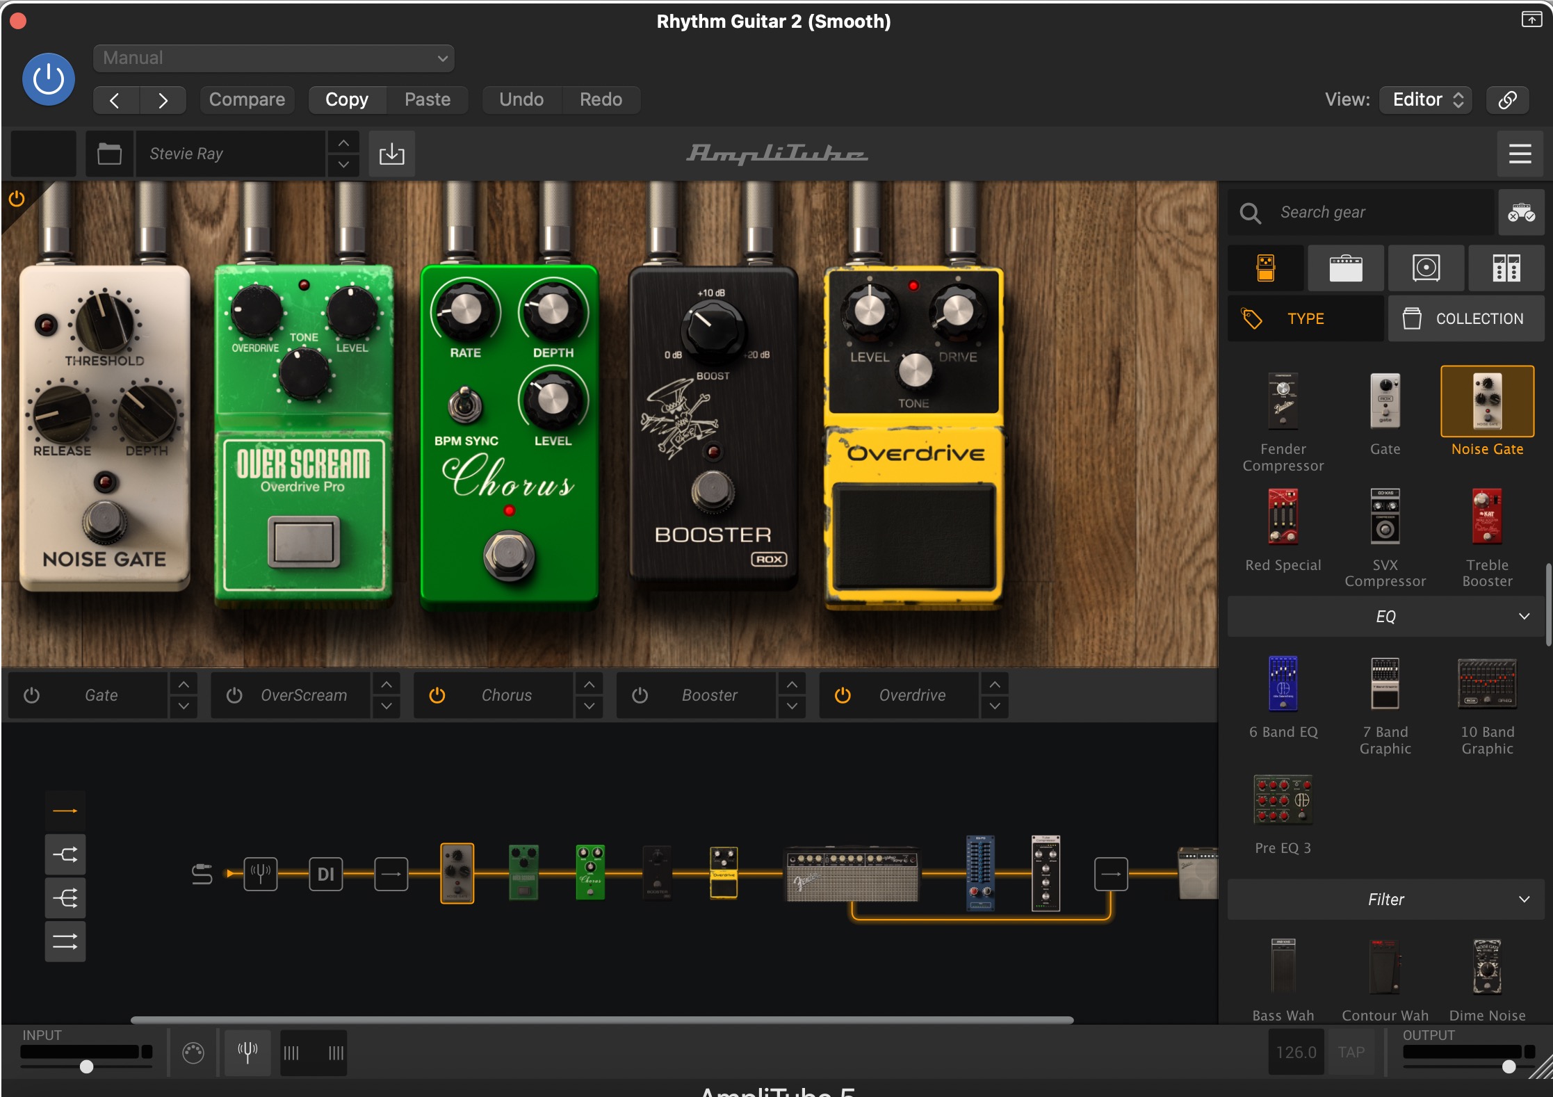Select the tuner block in signal chain
The width and height of the screenshot is (1553, 1097).
[261, 874]
